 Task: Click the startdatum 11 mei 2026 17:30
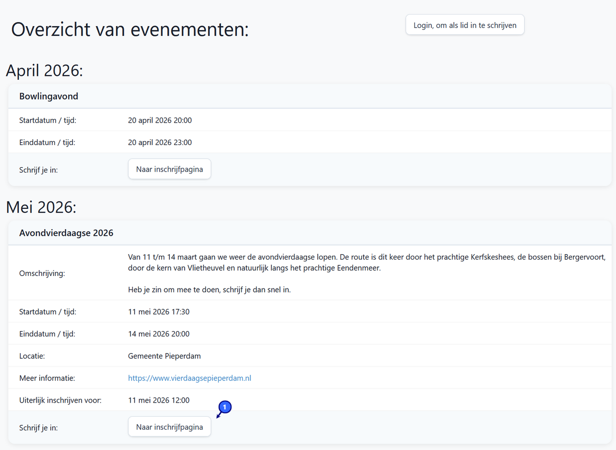[159, 311]
